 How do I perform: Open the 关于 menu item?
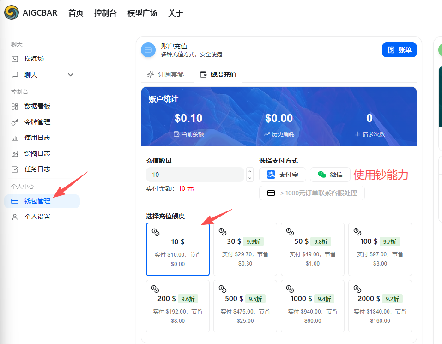pyautogui.click(x=176, y=13)
